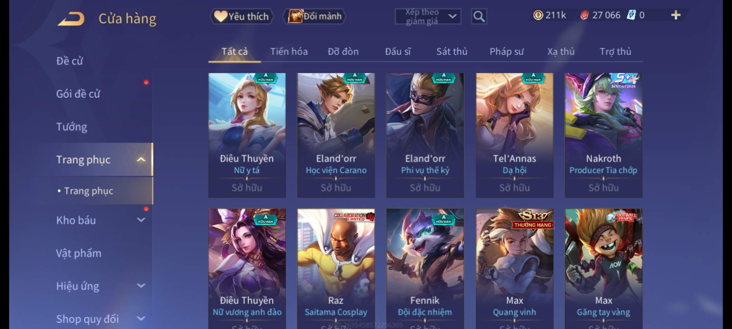This screenshot has height=329, width=732.
Task: Collapse the Trang phục sidebar section
Action: [x=141, y=159]
